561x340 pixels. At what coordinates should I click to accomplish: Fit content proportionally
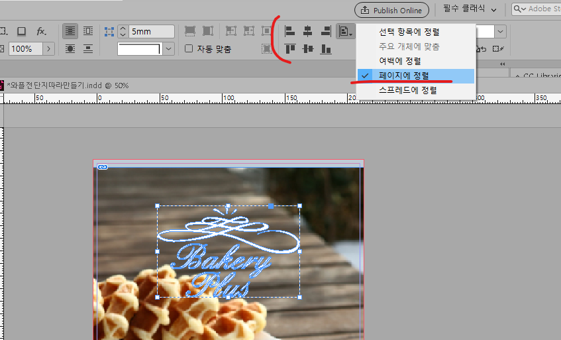[208, 31]
